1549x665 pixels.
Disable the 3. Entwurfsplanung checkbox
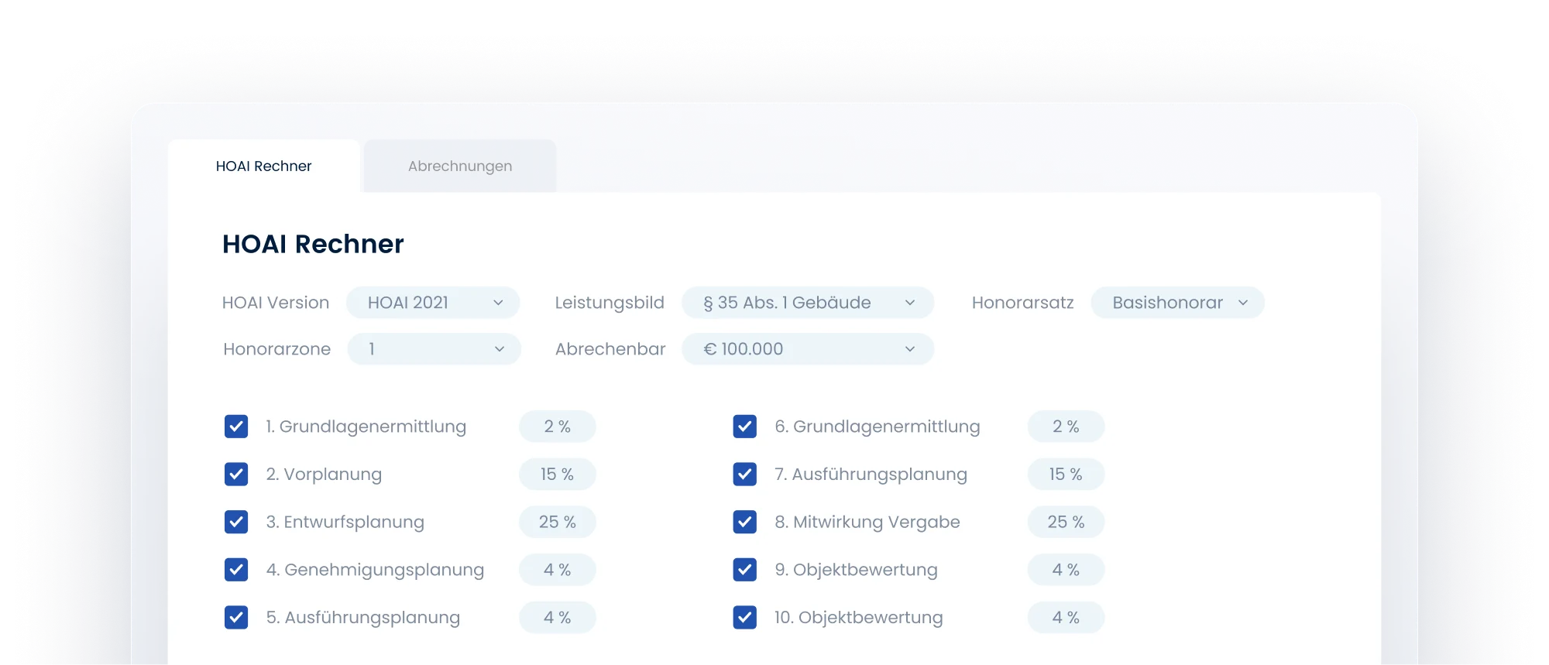tap(236, 523)
